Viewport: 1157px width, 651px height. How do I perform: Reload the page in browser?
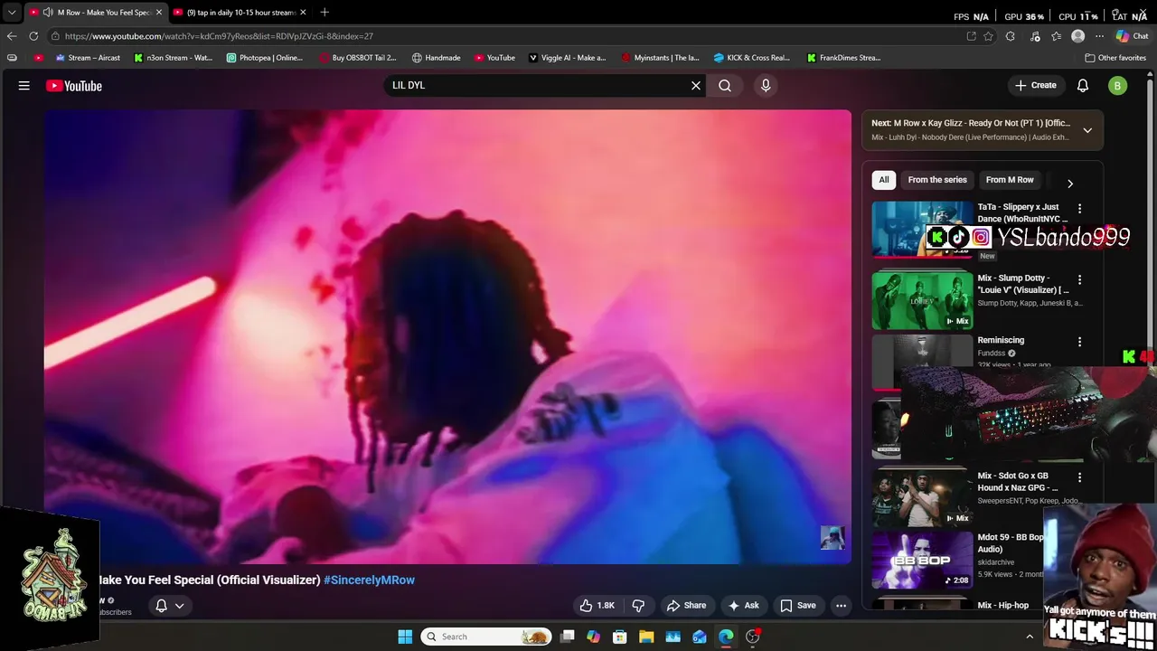(x=33, y=36)
